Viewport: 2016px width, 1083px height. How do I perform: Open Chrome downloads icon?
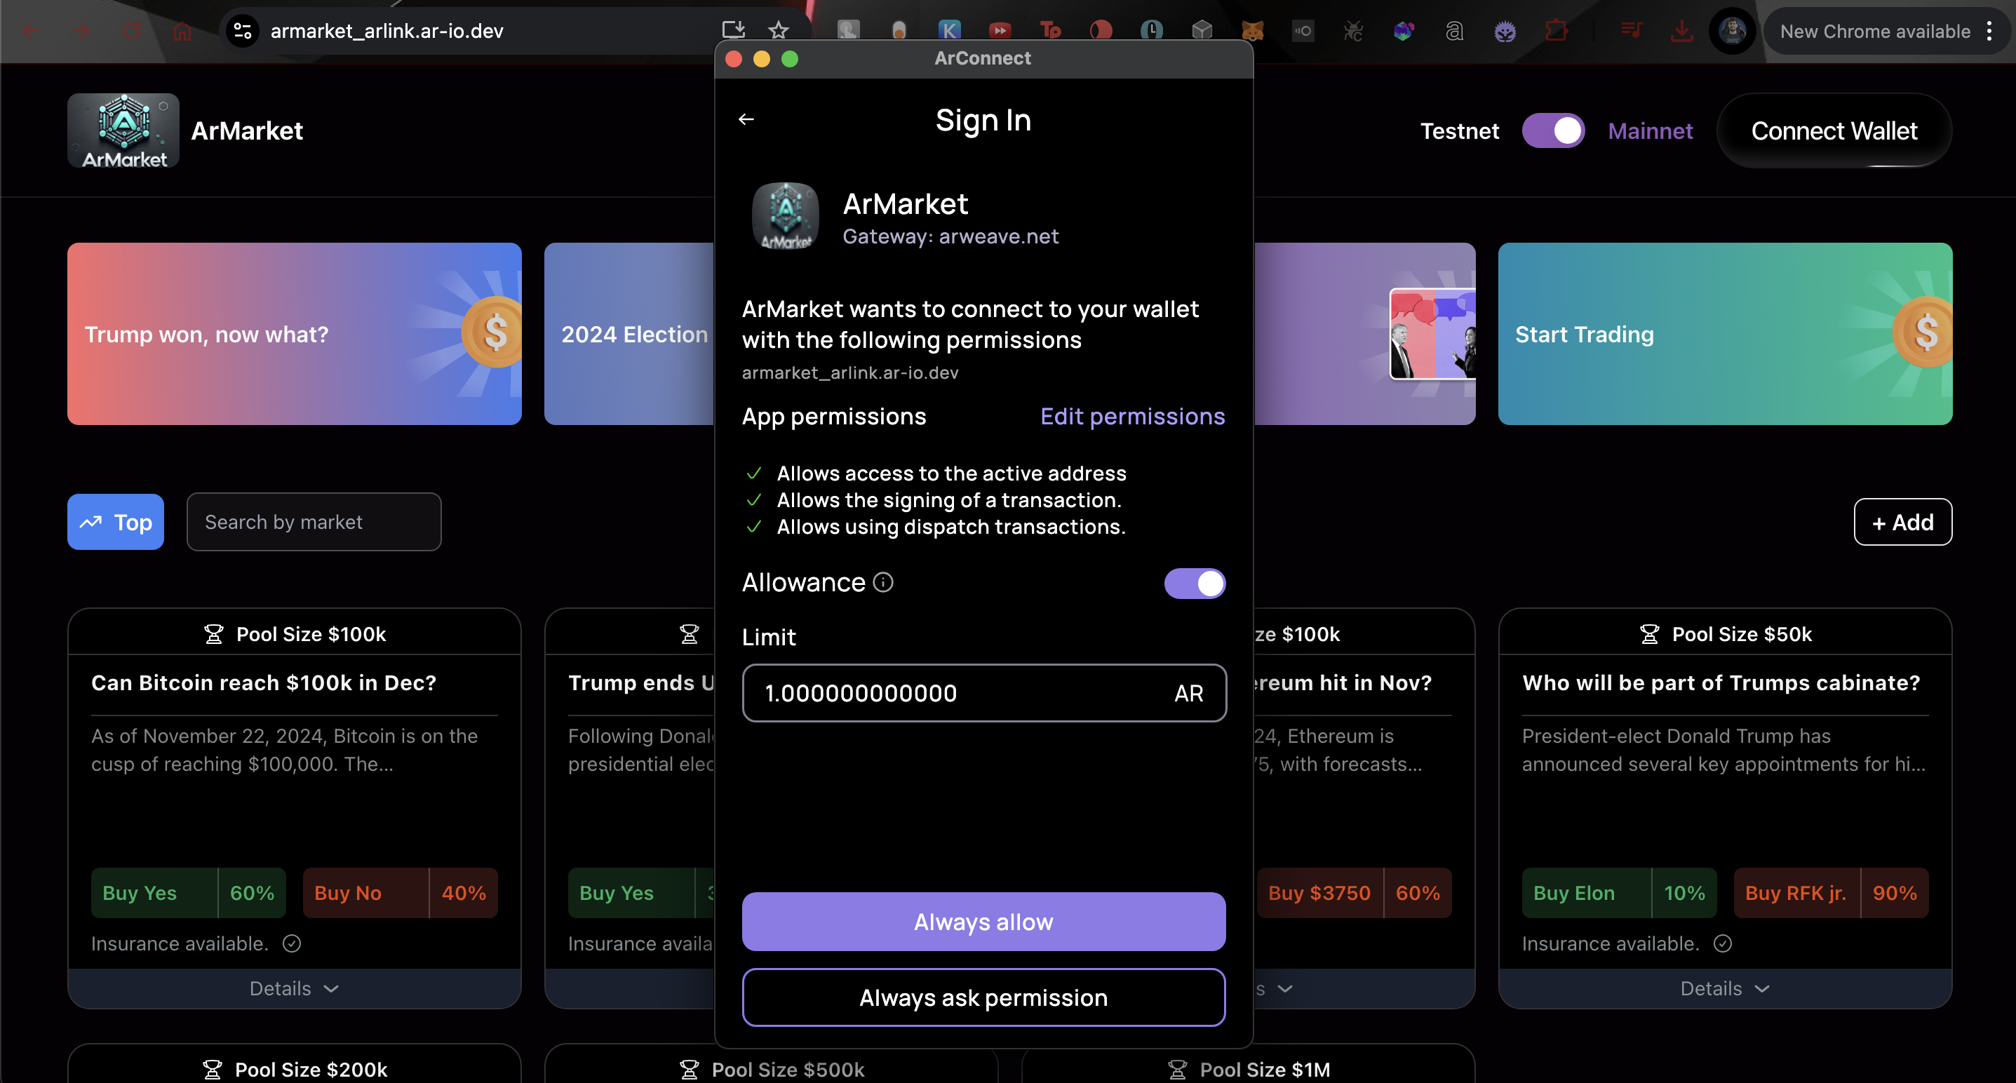(x=1681, y=31)
